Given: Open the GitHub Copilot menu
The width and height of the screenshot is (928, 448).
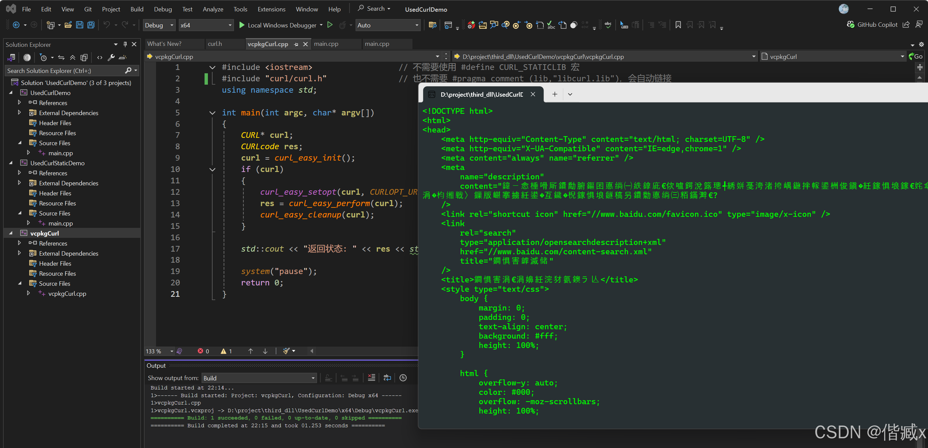Looking at the screenshot, I should pyautogui.click(x=872, y=25).
